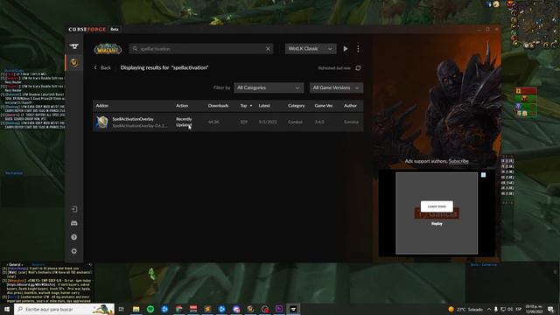
Task: Go Back to the previous page
Action: point(102,68)
